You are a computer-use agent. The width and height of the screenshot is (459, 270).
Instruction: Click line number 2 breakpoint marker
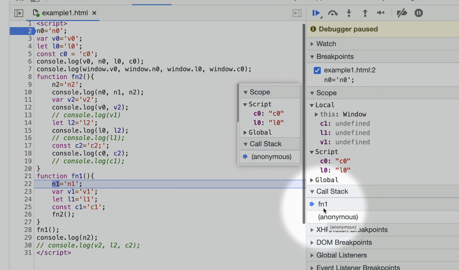(22, 31)
